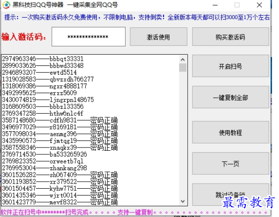Close the window with X
Image resolution: width=279 pixels, height=217 pixels.
point(259,5)
